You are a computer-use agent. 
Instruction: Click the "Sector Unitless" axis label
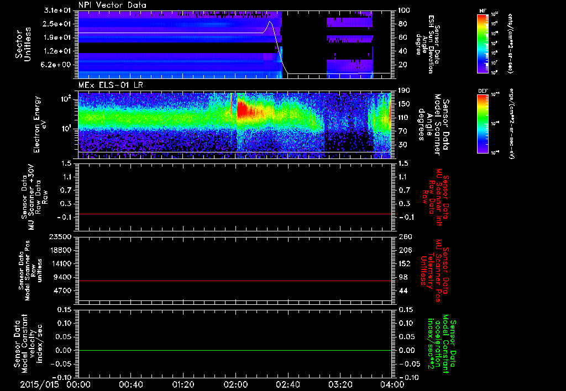point(23,44)
